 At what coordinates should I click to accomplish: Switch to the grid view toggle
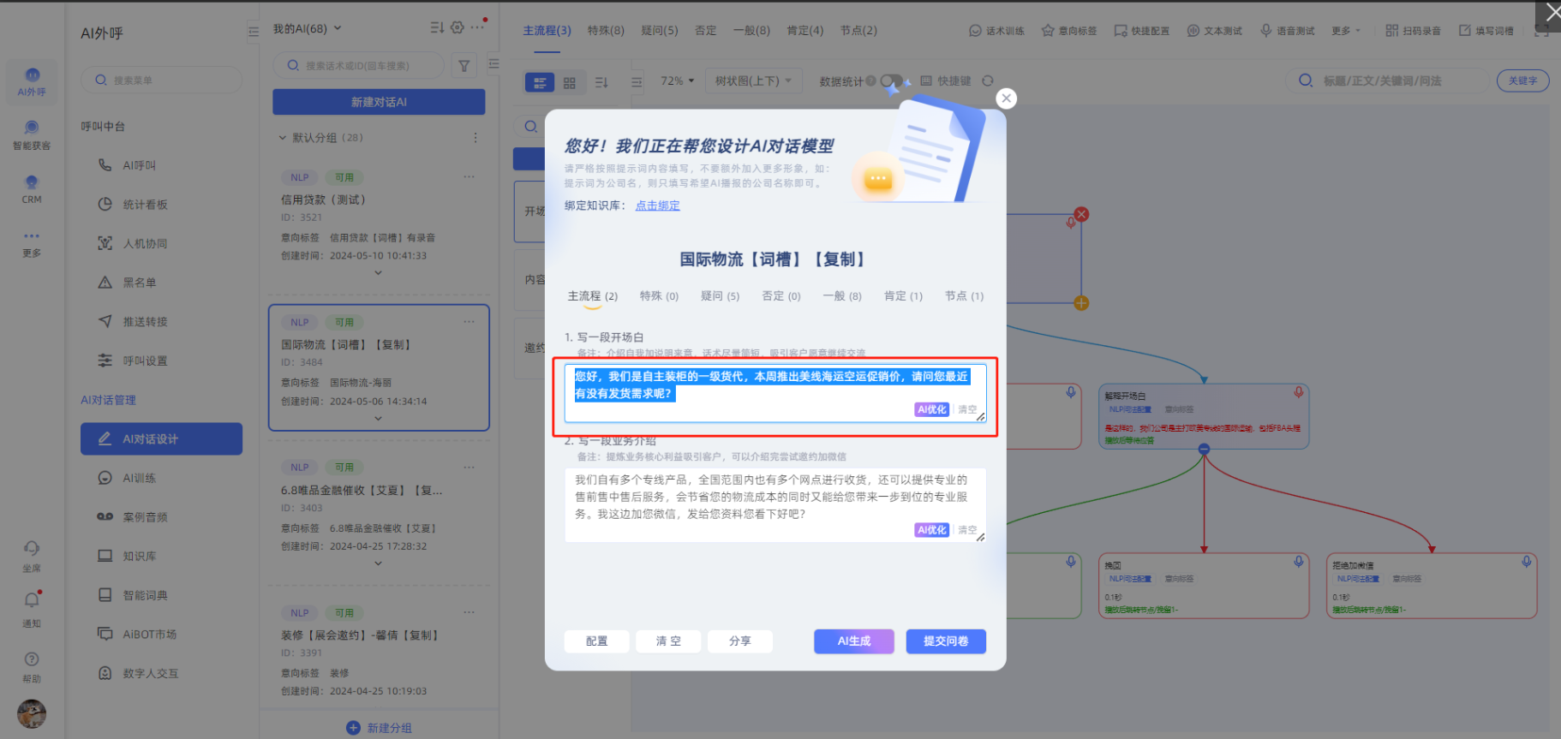570,83
